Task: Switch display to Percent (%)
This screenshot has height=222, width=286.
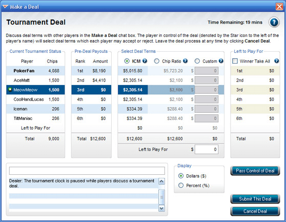Action: [x=181, y=186]
